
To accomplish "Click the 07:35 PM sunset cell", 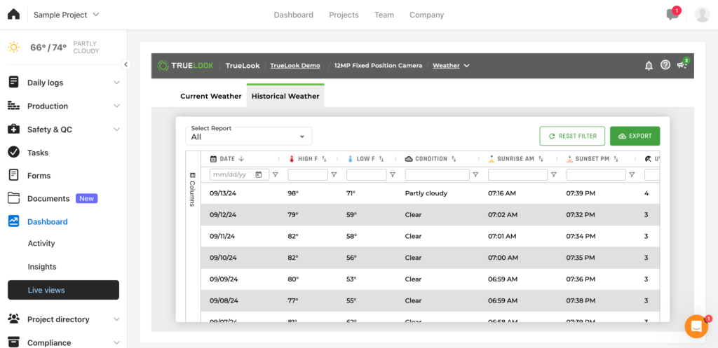I will tap(581, 258).
